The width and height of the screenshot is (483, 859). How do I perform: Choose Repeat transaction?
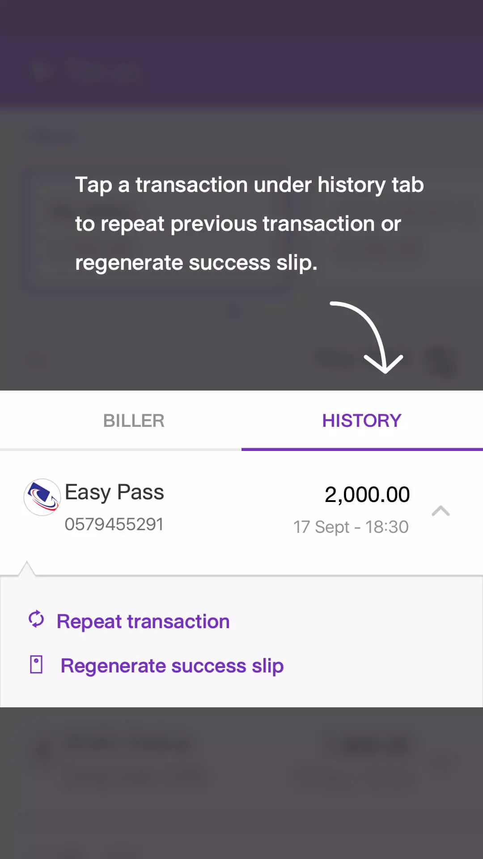point(143,621)
